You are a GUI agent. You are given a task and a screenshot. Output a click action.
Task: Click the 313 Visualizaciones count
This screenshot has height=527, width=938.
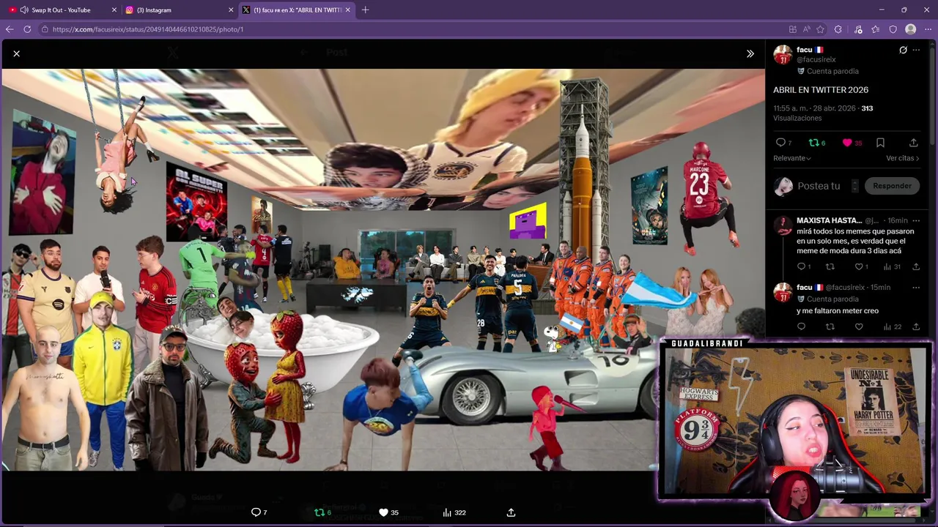867,108
